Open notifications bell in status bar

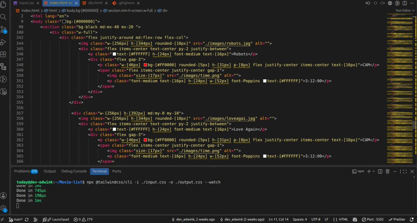click(412, 220)
